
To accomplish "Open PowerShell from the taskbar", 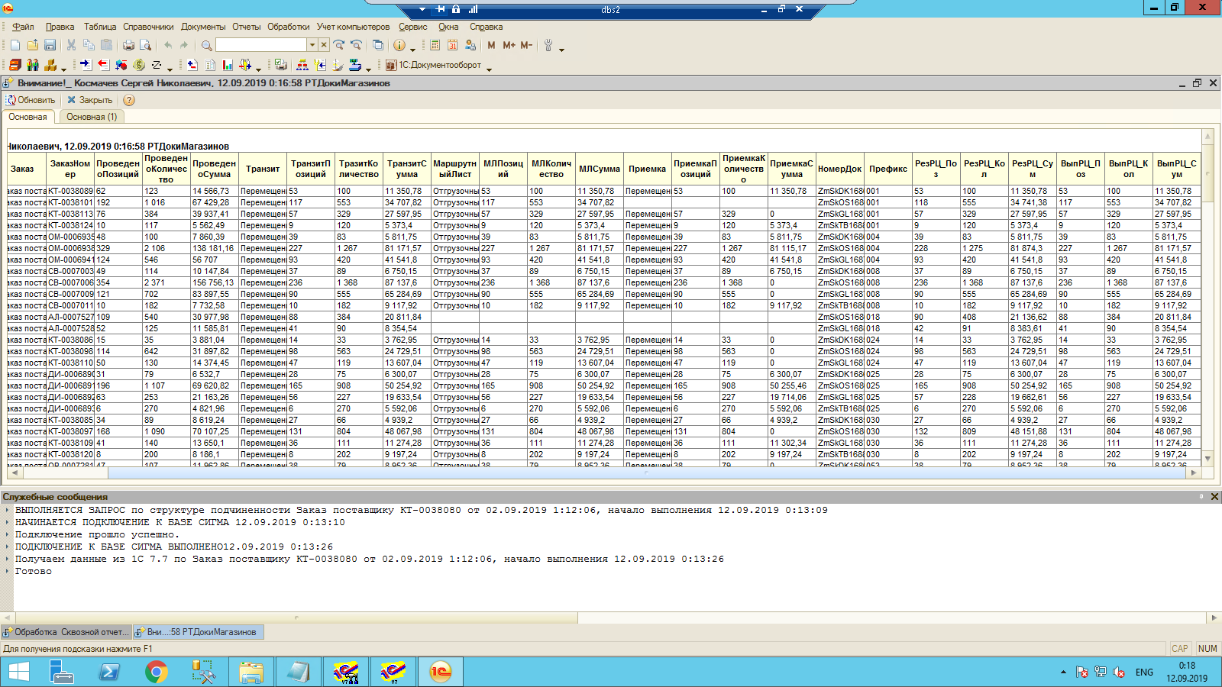I will [x=109, y=672].
